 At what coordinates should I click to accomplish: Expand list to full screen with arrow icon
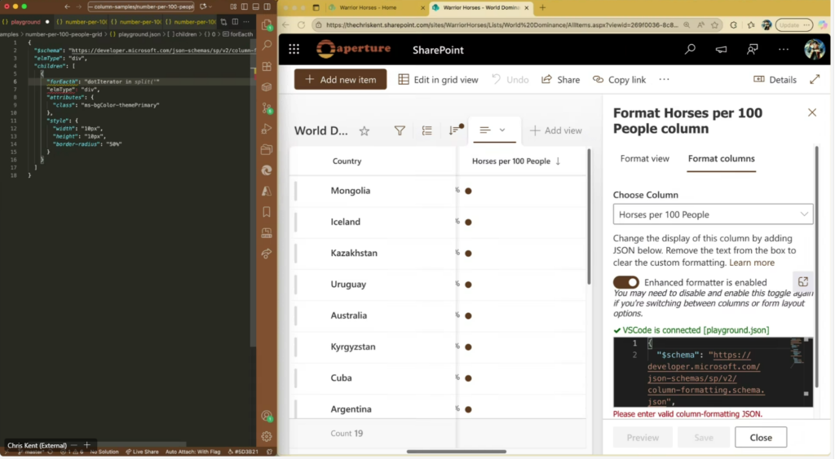click(815, 79)
